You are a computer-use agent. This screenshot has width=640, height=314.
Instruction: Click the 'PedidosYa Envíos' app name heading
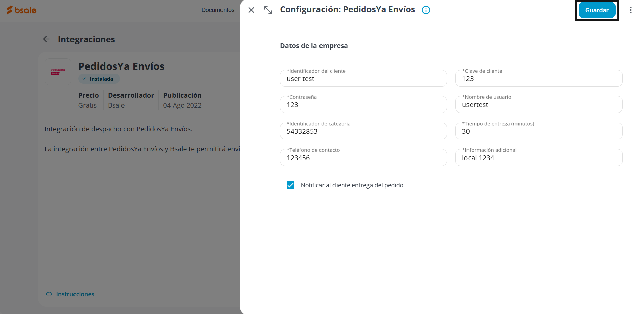pyautogui.click(x=121, y=66)
